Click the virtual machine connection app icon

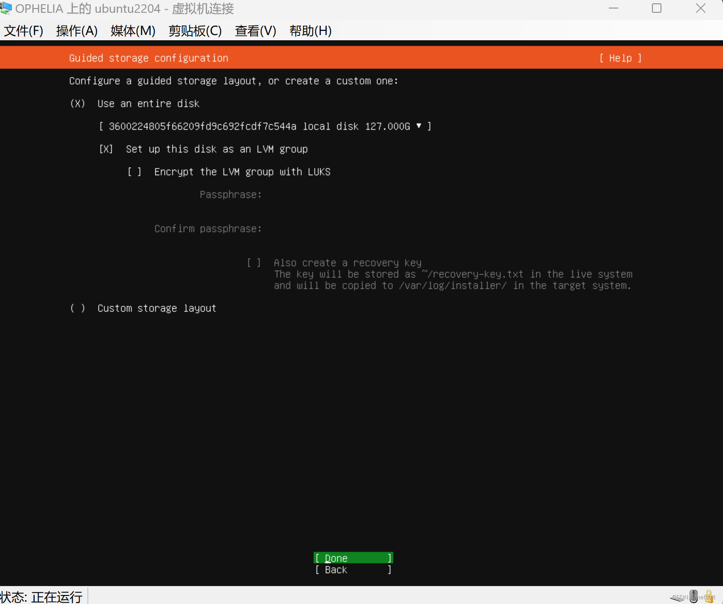pos(6,8)
